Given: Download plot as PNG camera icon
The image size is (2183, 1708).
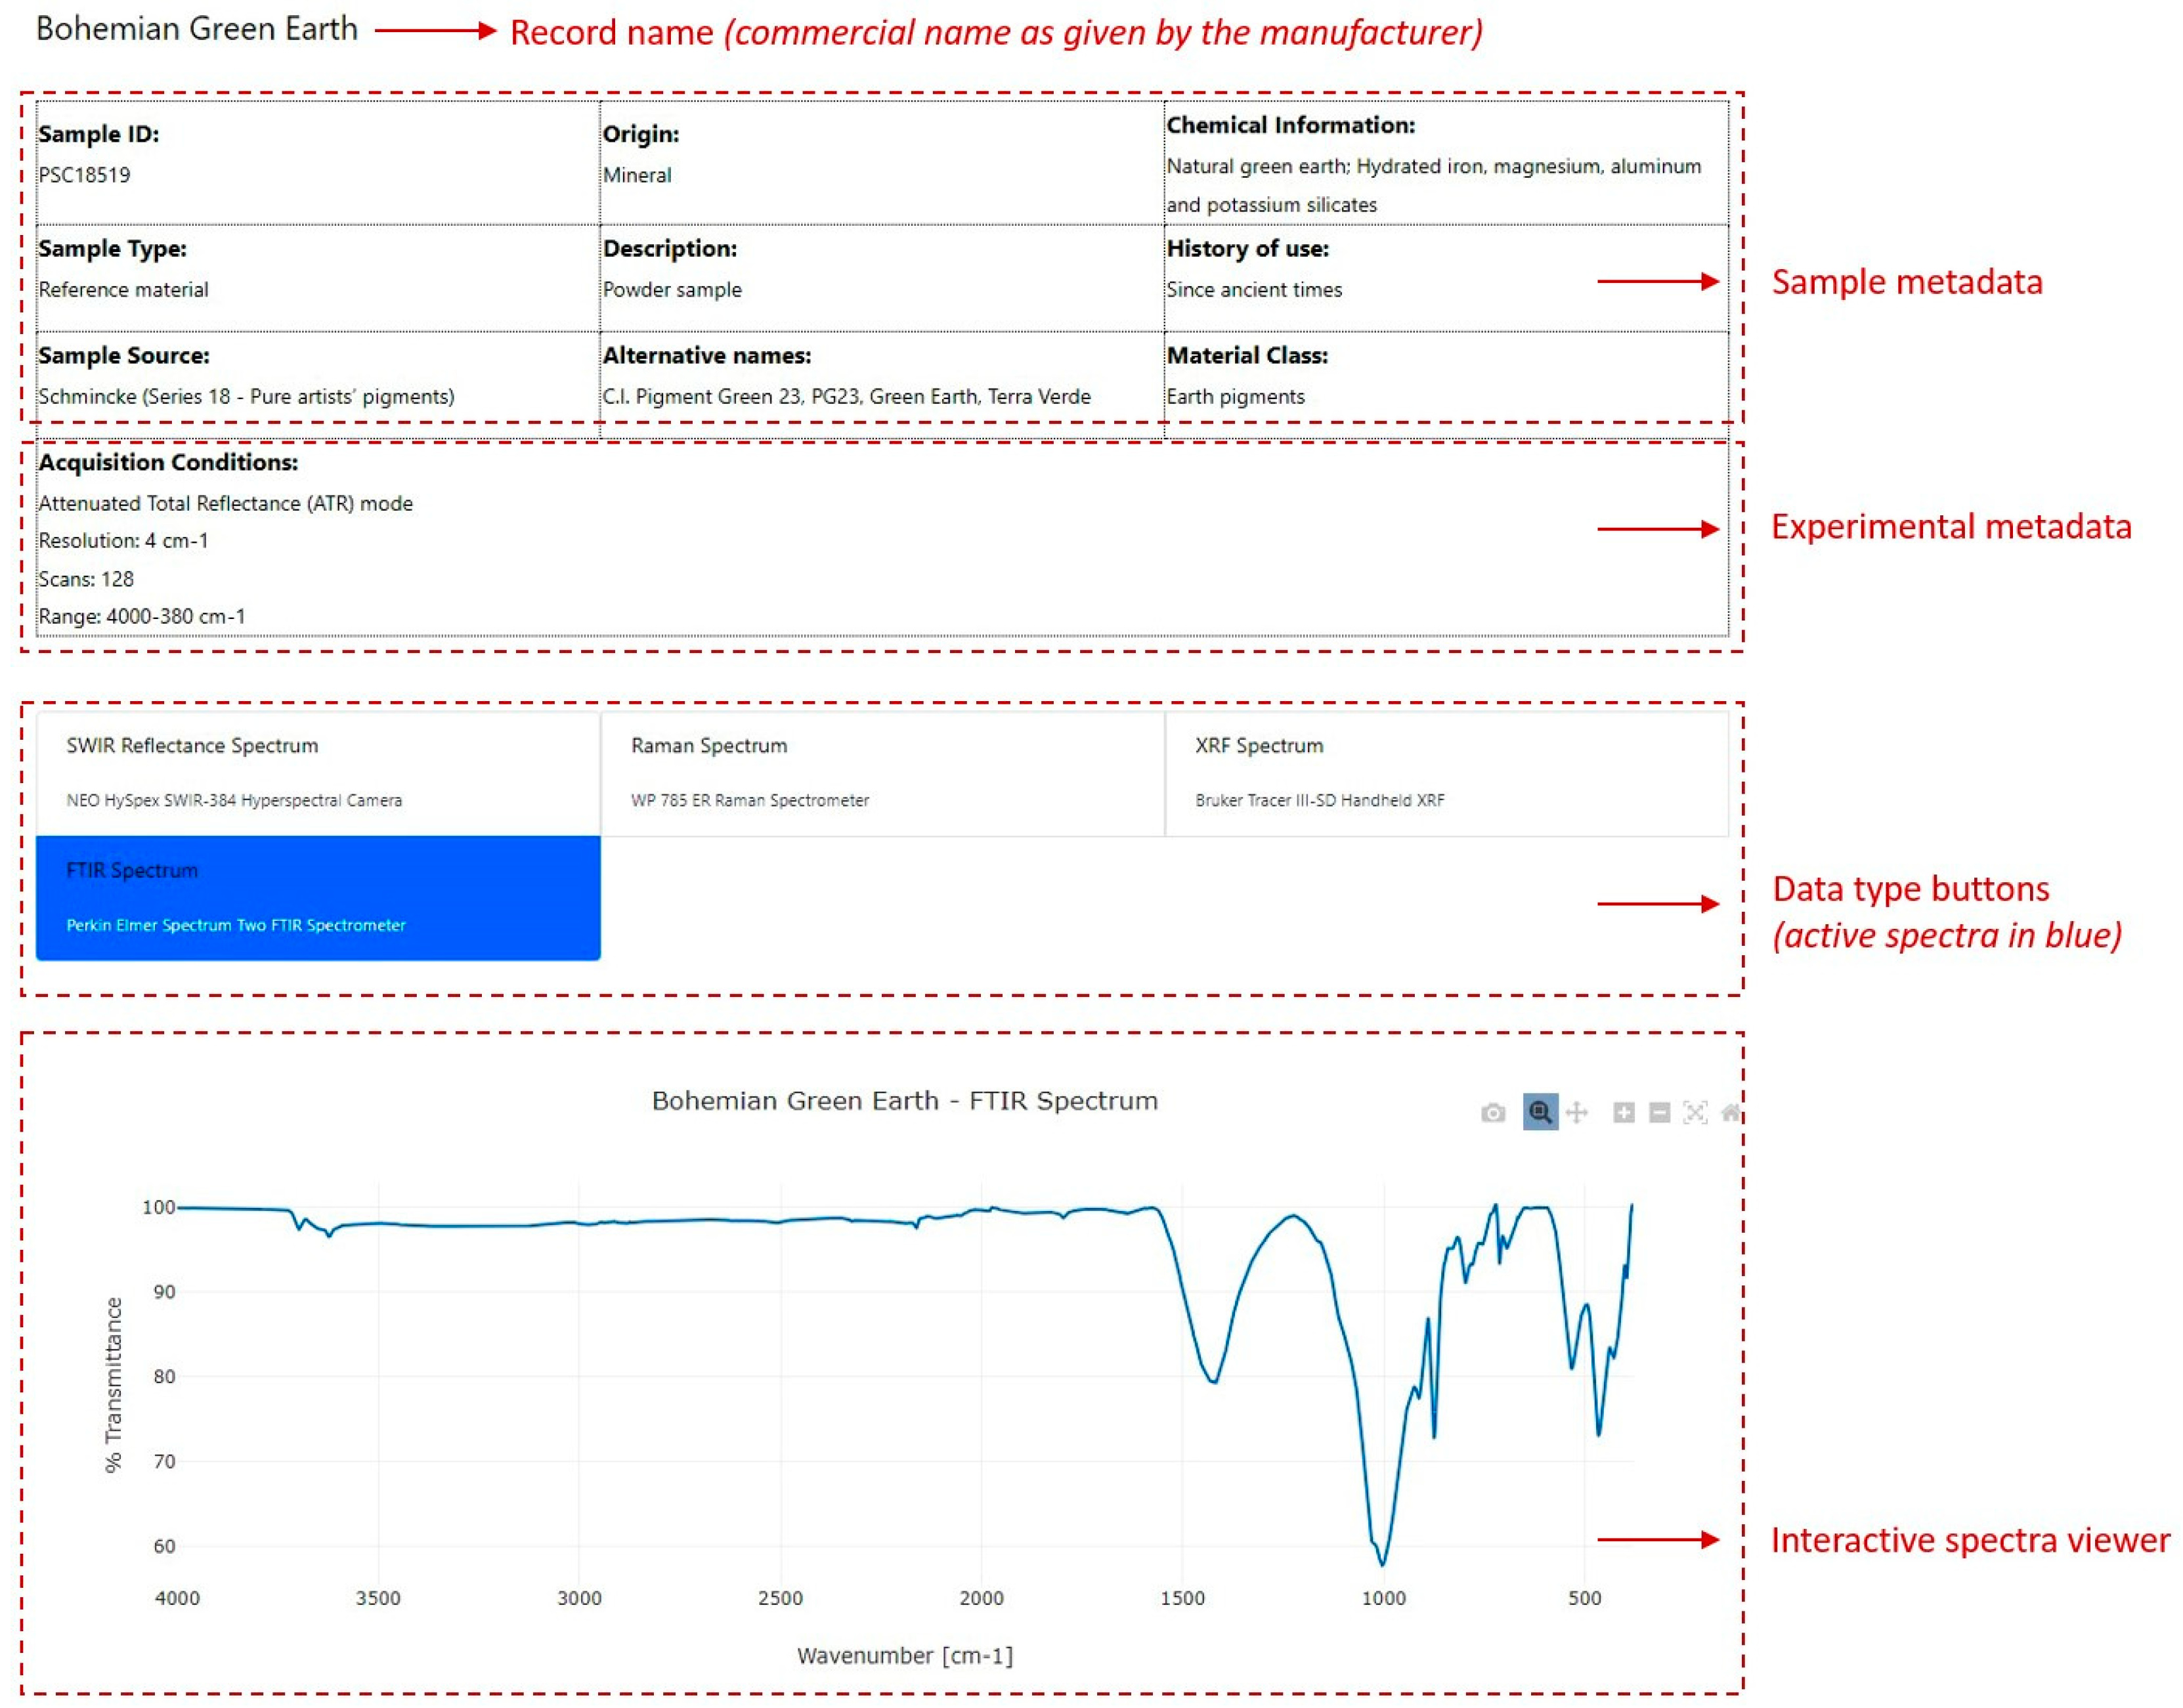Looking at the screenshot, I should tap(1492, 1113).
